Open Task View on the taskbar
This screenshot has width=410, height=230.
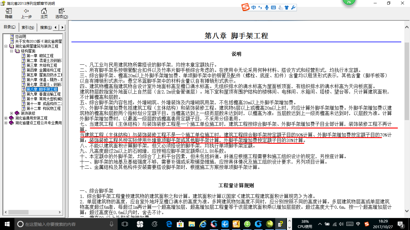(125, 224)
